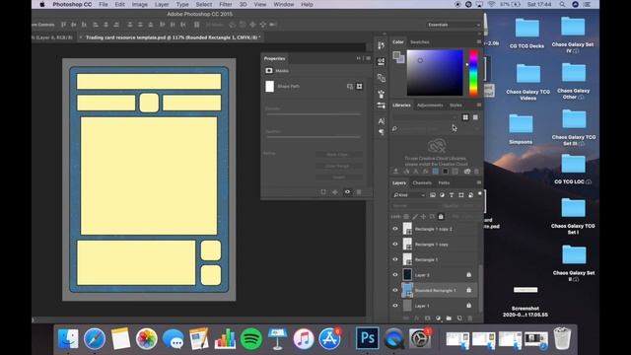The width and height of the screenshot is (631, 355).
Task: Switch to the Adjustments tab
Action: click(x=430, y=106)
